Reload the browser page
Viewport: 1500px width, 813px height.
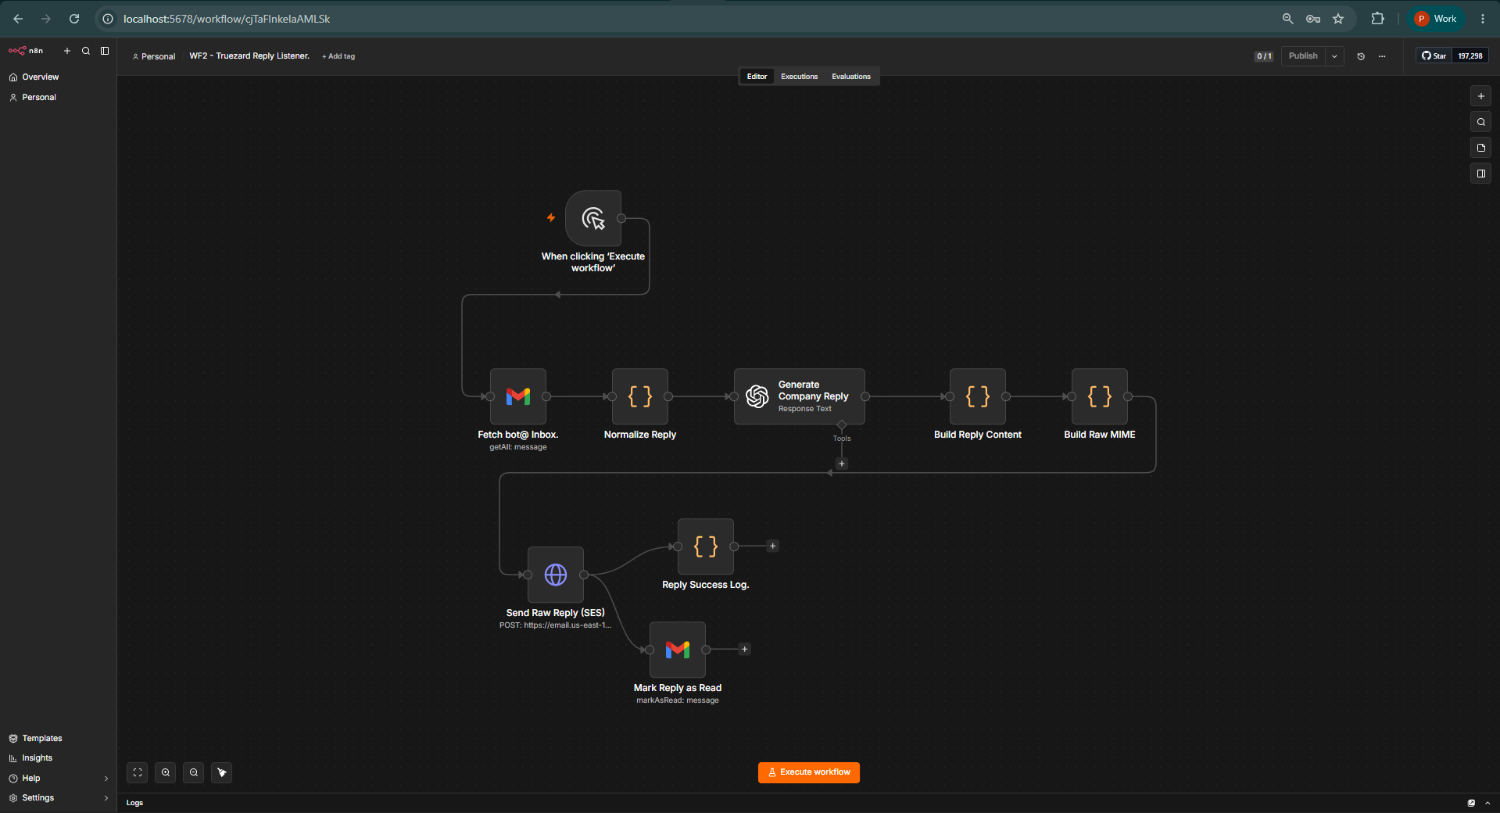(74, 19)
